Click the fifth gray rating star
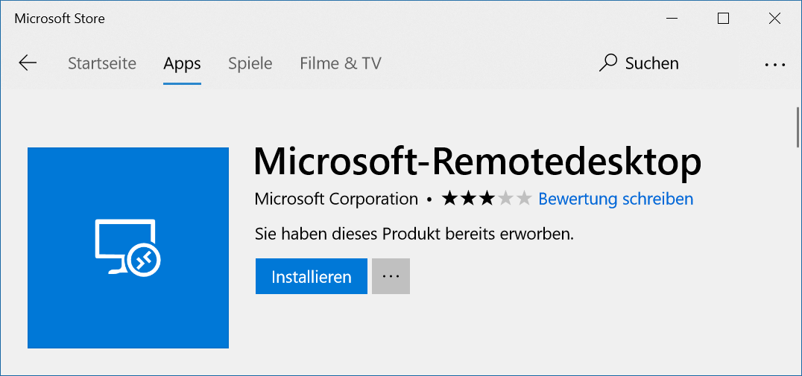The width and height of the screenshot is (802, 376). coord(524,199)
